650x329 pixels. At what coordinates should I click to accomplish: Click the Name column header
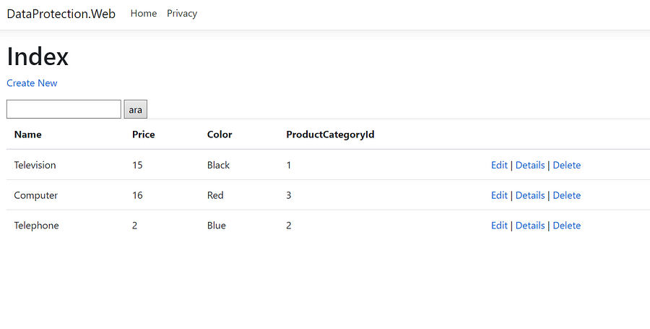click(x=27, y=134)
